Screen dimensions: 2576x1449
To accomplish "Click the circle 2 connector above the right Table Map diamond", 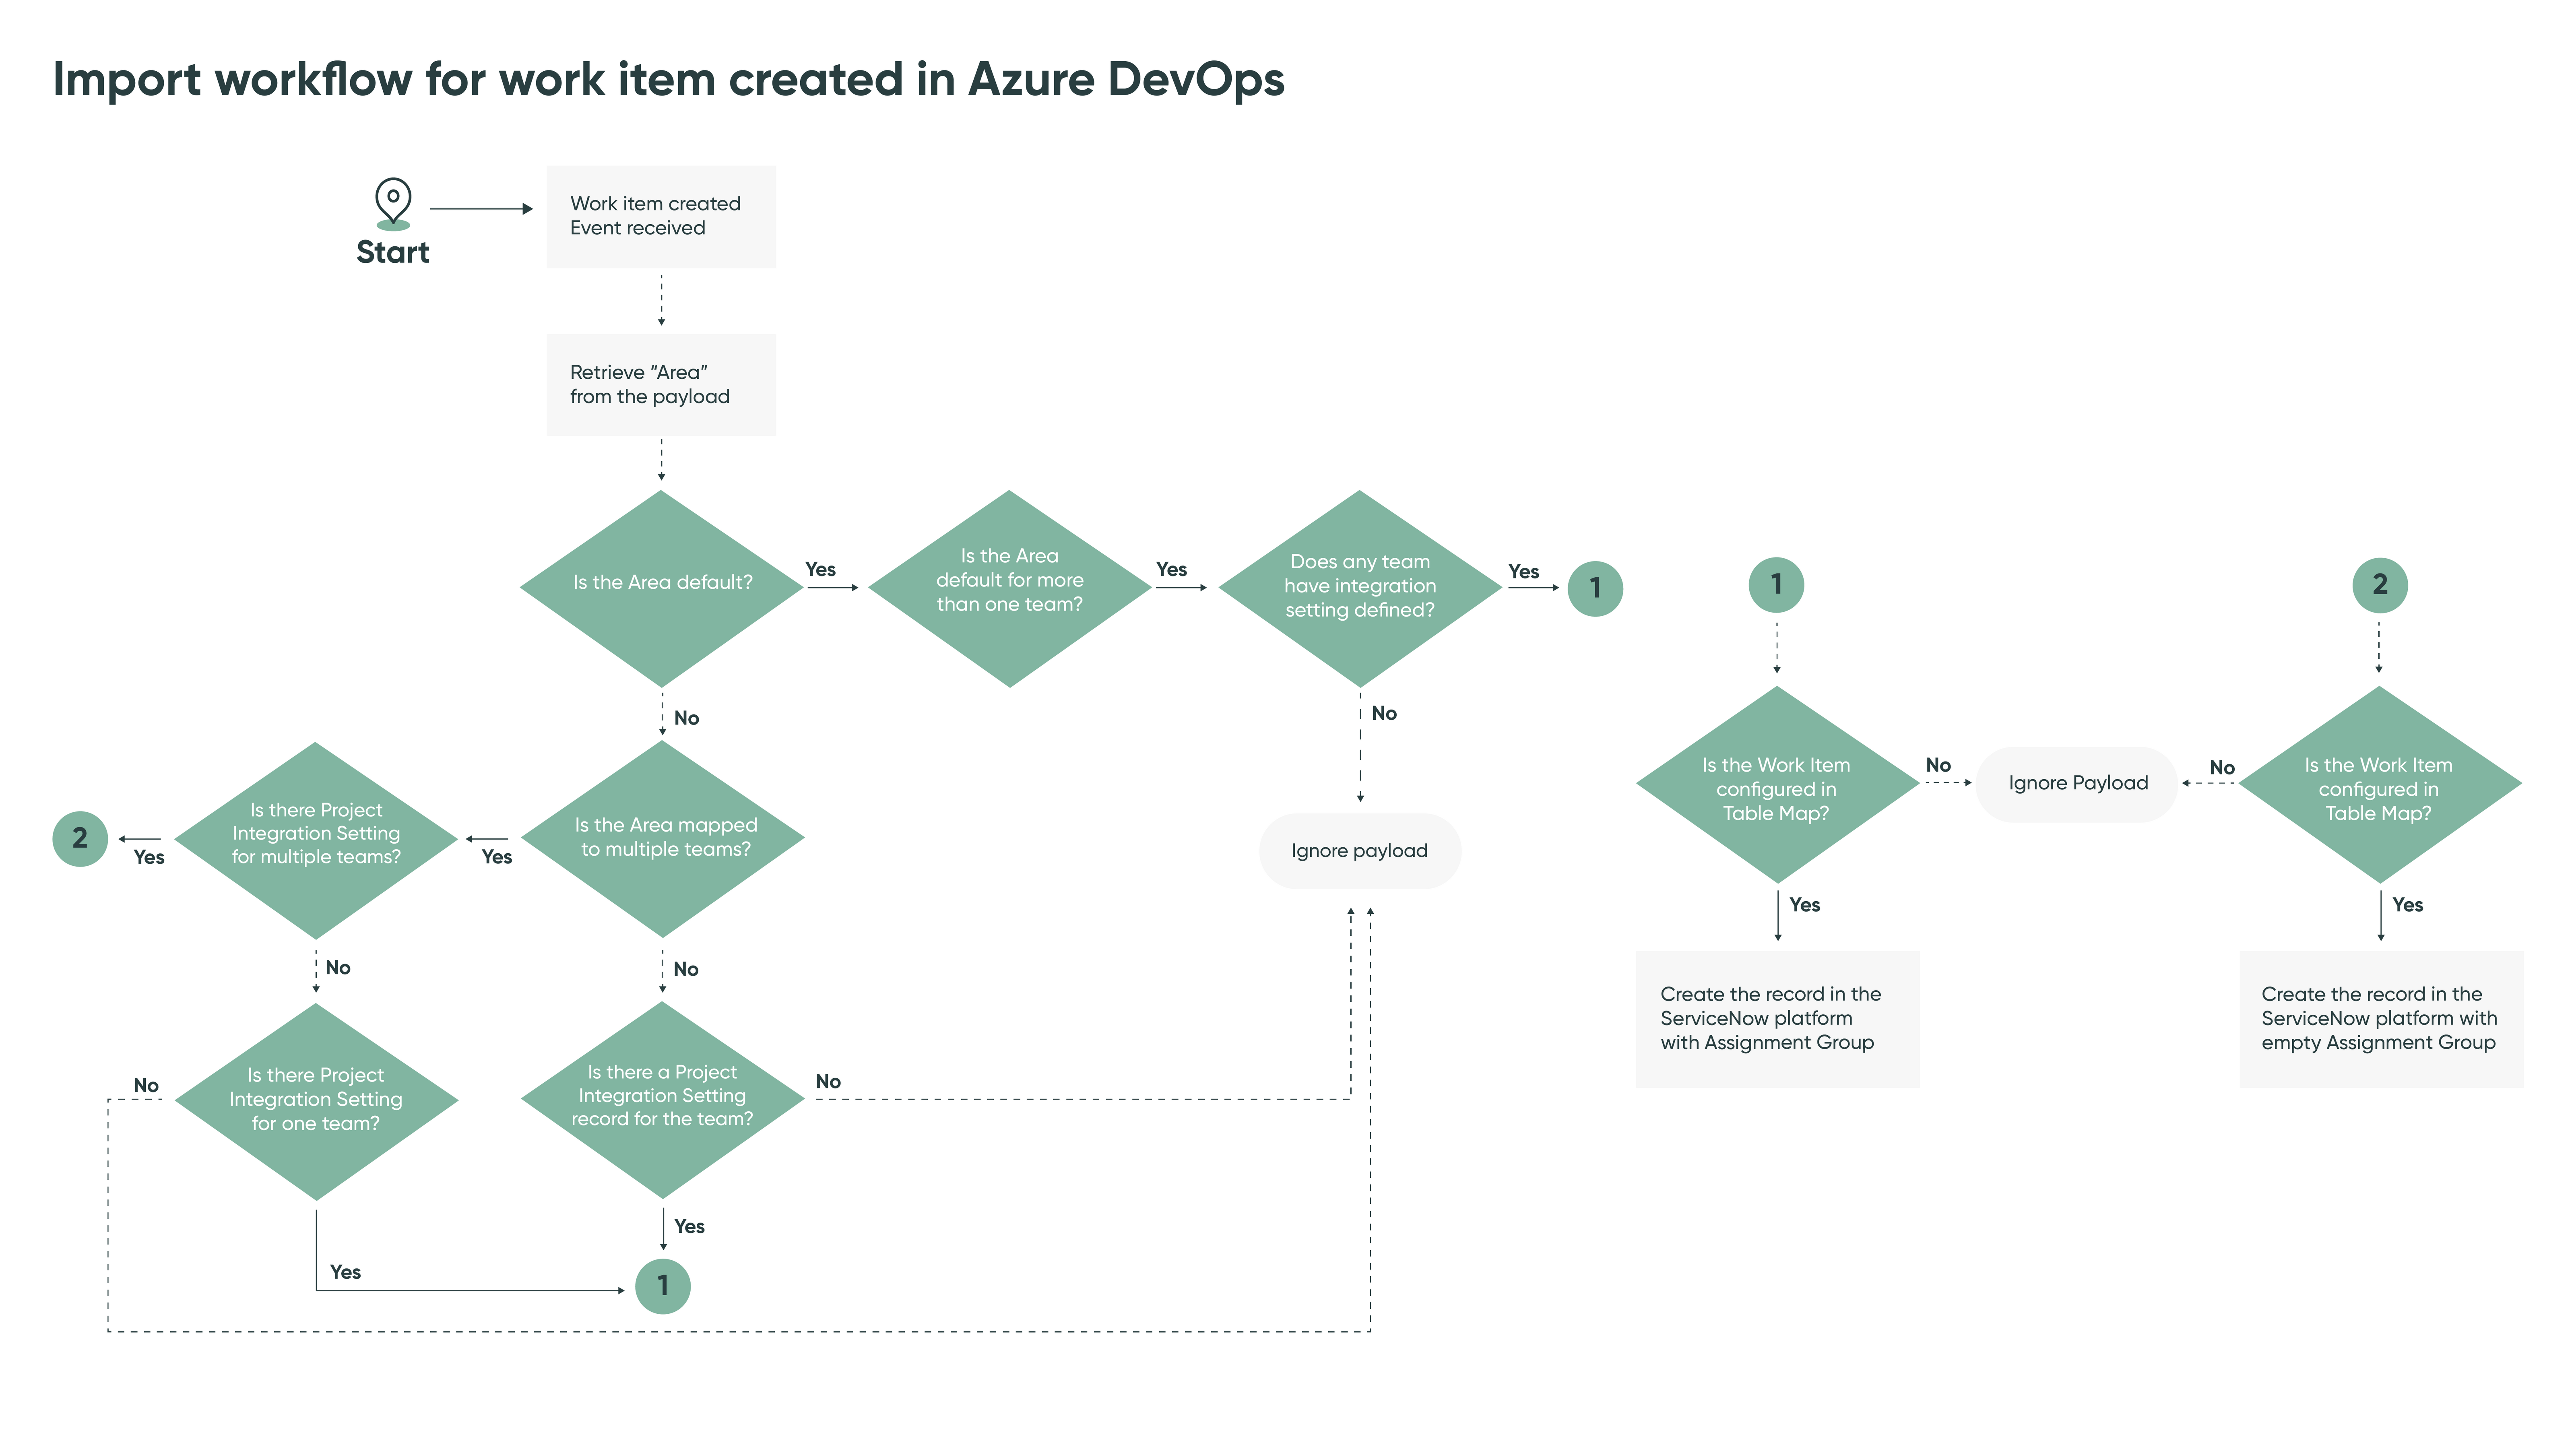I will (x=2380, y=585).
